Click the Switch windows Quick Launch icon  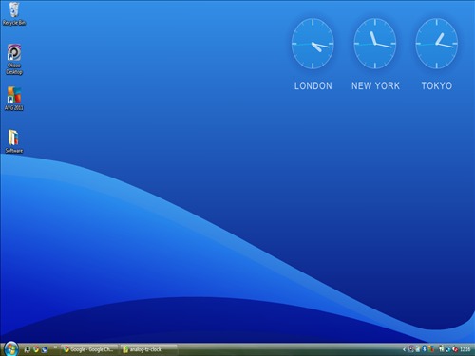click(x=45, y=350)
